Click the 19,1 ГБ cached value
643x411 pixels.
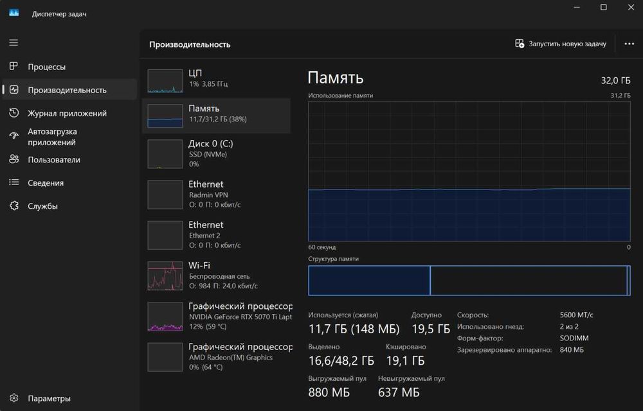click(x=405, y=360)
